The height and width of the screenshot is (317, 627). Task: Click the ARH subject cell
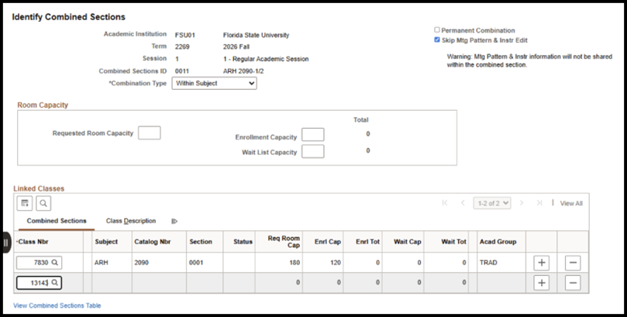tap(102, 263)
